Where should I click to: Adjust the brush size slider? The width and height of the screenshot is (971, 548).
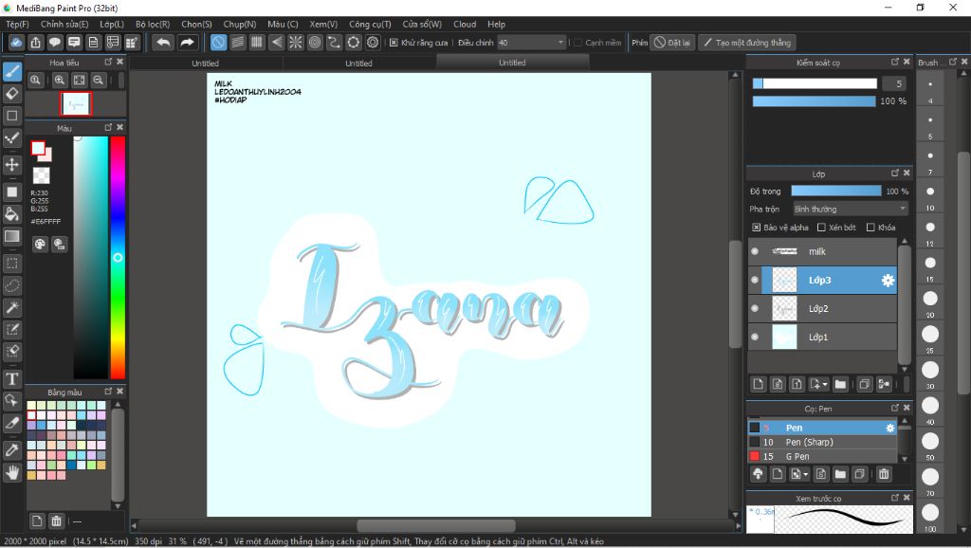815,83
